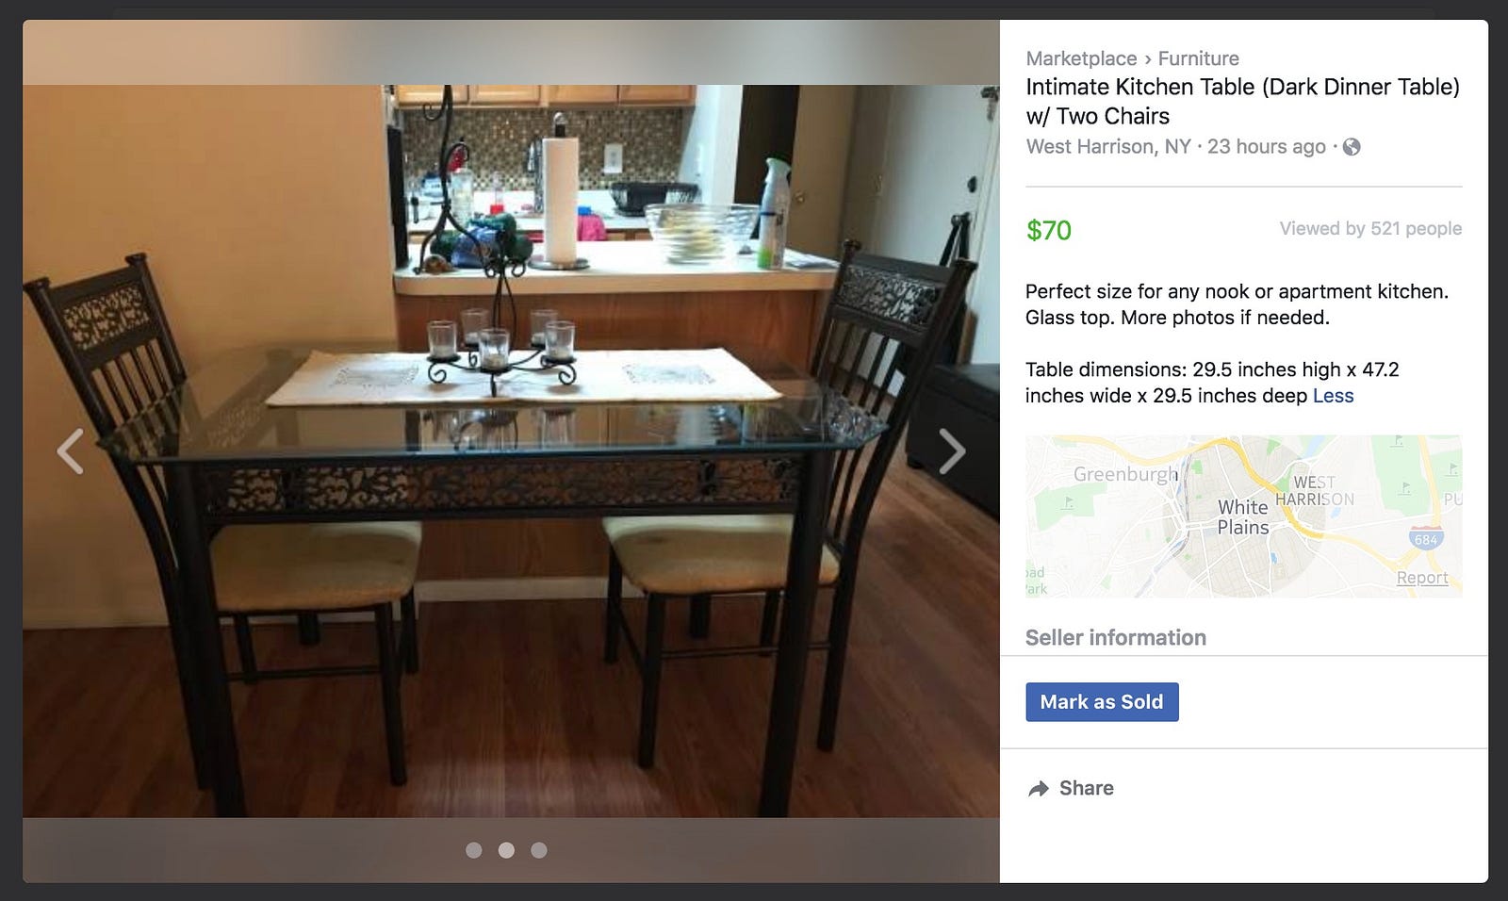The width and height of the screenshot is (1508, 901).
Task: Click the Report link on map
Action: 1422,578
